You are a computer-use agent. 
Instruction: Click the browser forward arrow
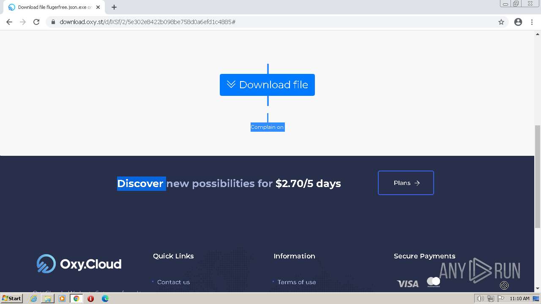tap(23, 22)
